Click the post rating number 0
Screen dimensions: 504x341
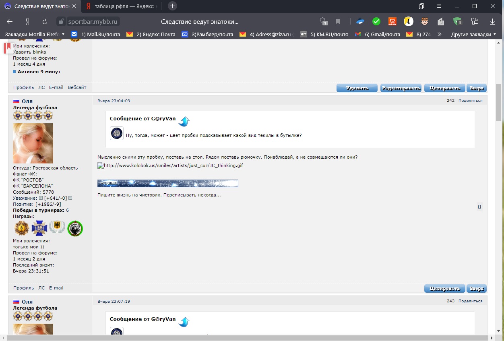(x=479, y=207)
